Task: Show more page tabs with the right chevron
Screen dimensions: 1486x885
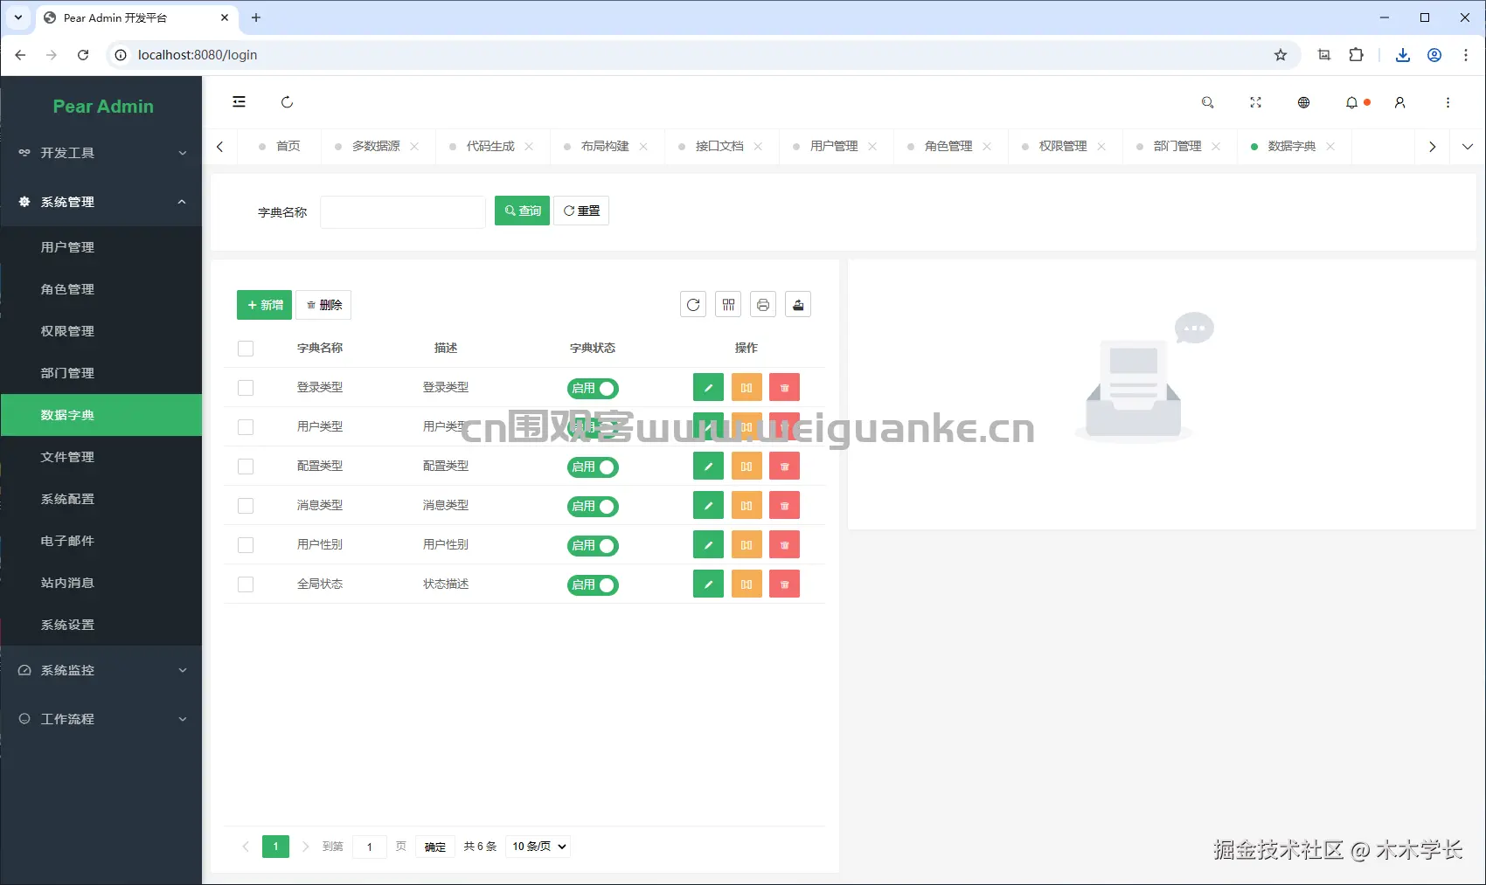Action: [1433, 147]
